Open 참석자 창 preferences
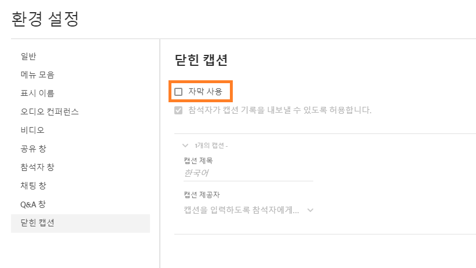Screen dimensions: 476x268 [38, 167]
